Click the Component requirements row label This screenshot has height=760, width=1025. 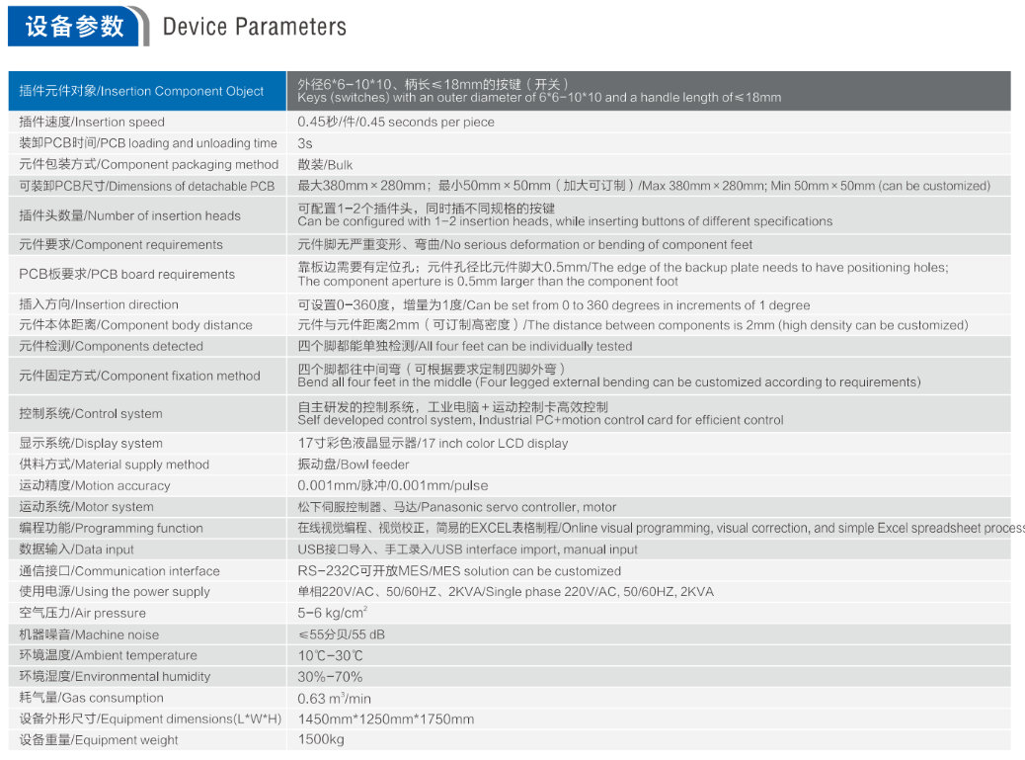(x=120, y=245)
